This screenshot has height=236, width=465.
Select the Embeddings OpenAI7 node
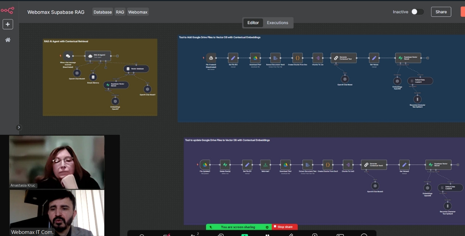click(115, 101)
